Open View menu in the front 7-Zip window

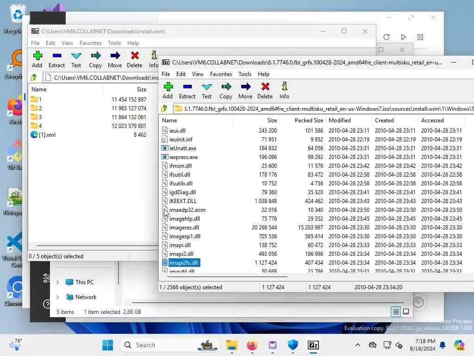tap(198, 74)
